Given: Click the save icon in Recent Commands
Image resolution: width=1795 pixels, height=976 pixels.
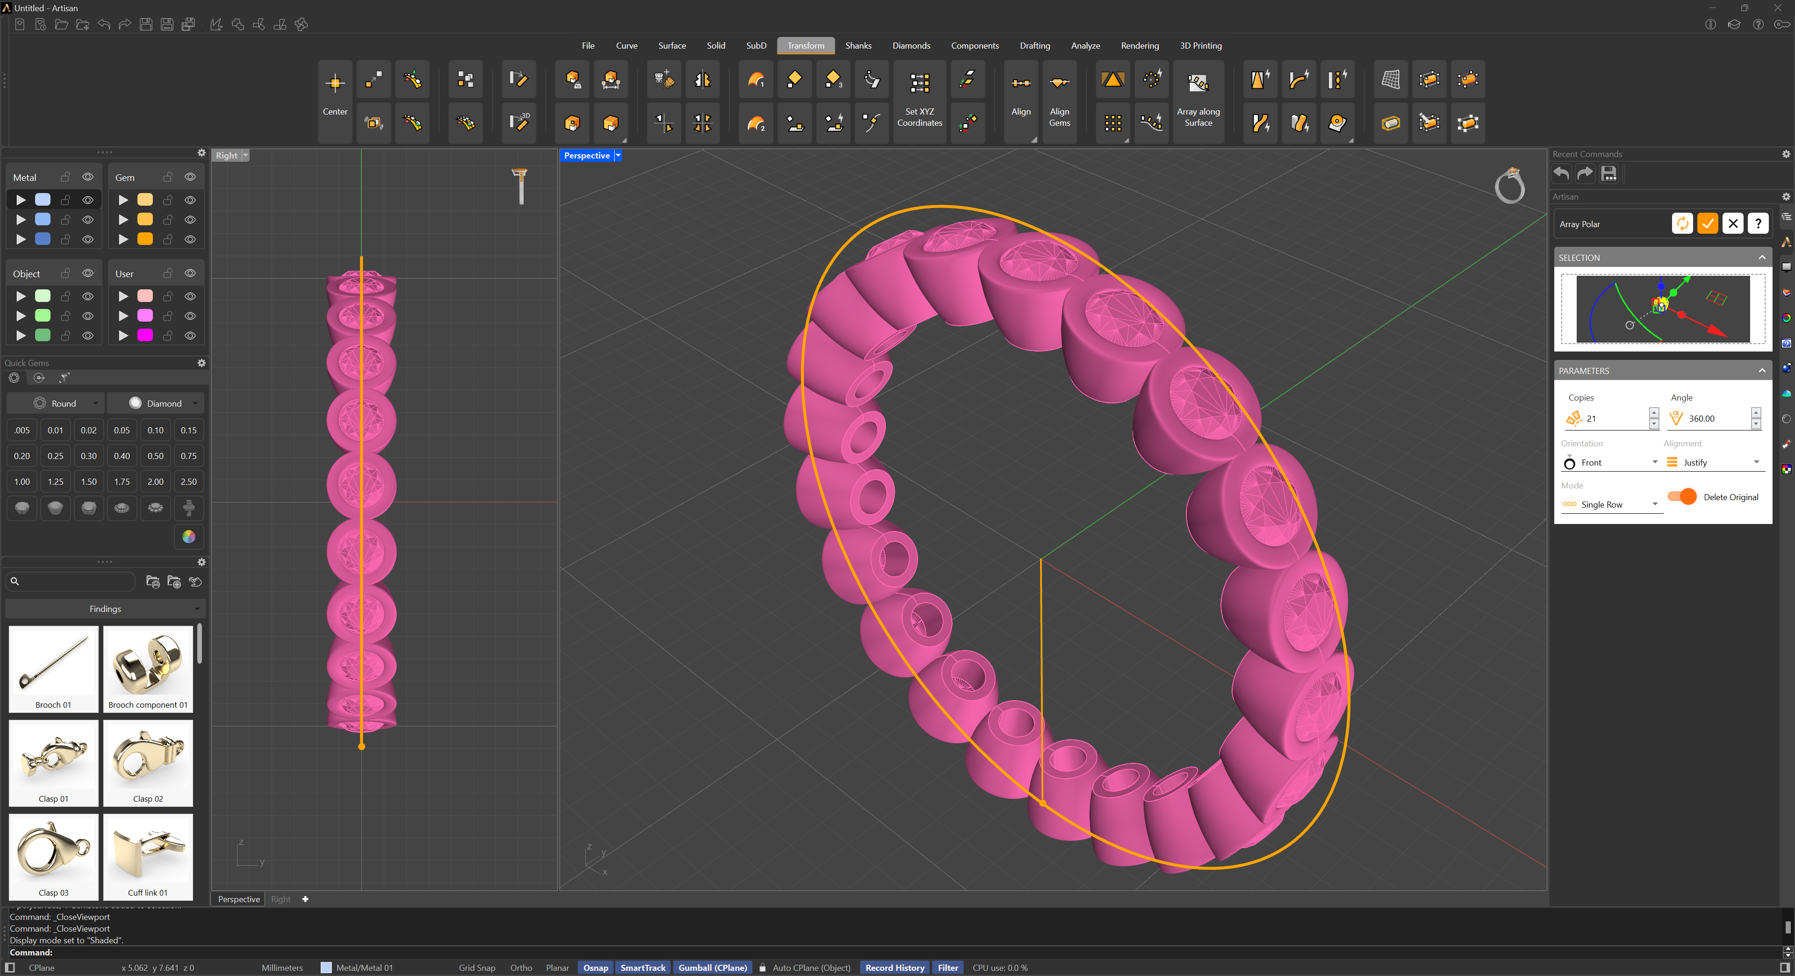Looking at the screenshot, I should (x=1608, y=173).
